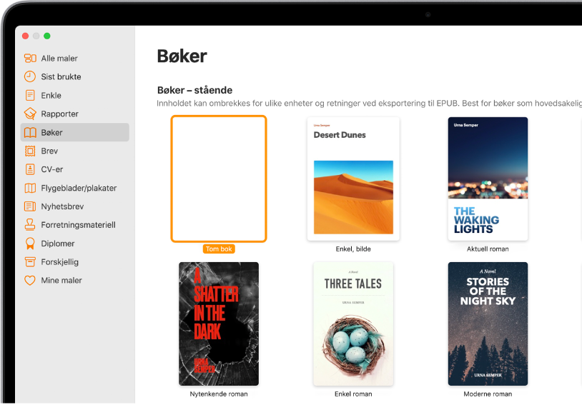Click the Forskjellig archive box icon

tap(30, 262)
